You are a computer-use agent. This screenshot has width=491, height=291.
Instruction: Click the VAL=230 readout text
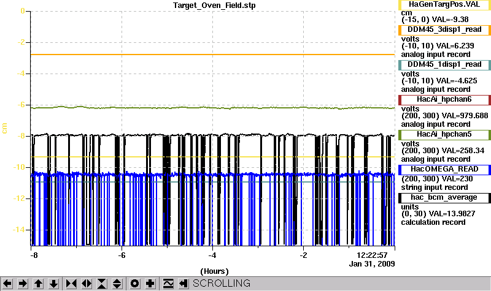click(457, 179)
